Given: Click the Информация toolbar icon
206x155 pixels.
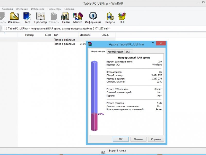Looking at the screenshot, I should [93, 16].
